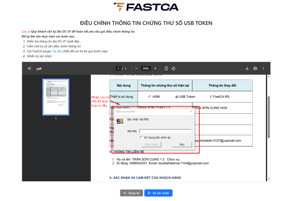Screen dimensions: 288x201
Task: Toggle the PDF sidebar menu icon
Action: (x=29, y=69)
